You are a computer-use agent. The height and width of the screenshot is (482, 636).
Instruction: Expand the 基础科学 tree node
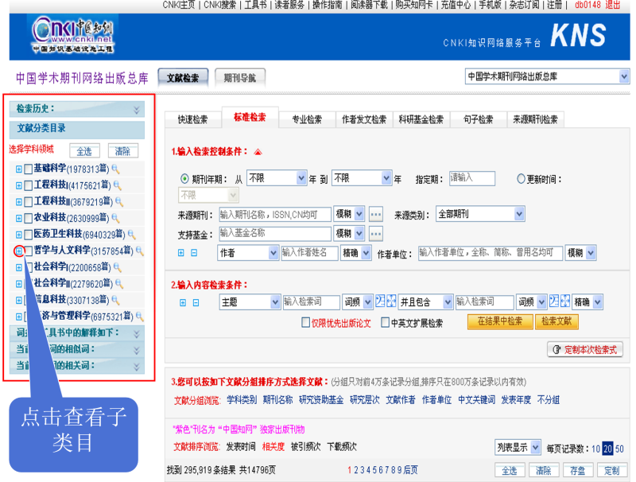click(x=18, y=169)
